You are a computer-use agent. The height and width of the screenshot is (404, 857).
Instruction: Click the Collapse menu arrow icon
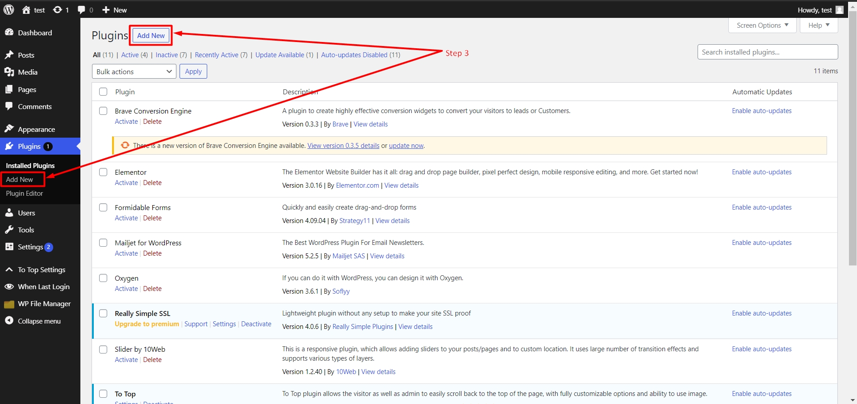tap(9, 321)
